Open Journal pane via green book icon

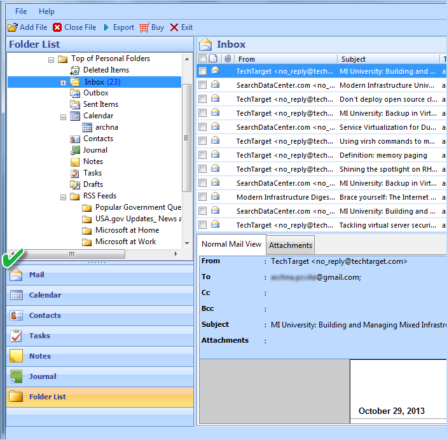(x=16, y=376)
